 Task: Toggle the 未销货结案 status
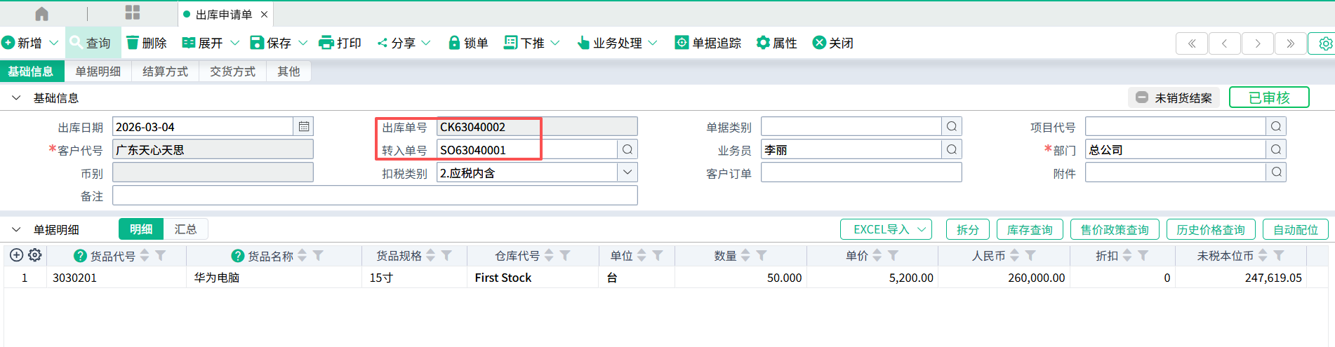pos(1174,97)
